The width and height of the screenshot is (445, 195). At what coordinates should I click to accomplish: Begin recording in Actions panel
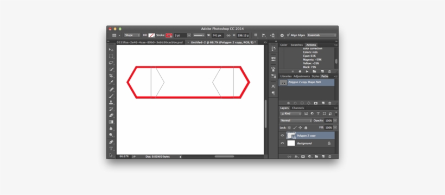coord(300,71)
